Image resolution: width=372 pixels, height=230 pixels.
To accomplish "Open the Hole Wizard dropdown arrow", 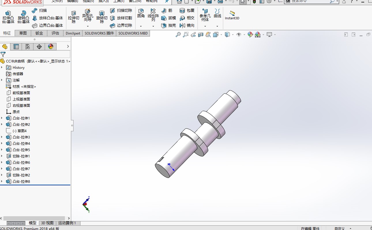I will point(88,26).
